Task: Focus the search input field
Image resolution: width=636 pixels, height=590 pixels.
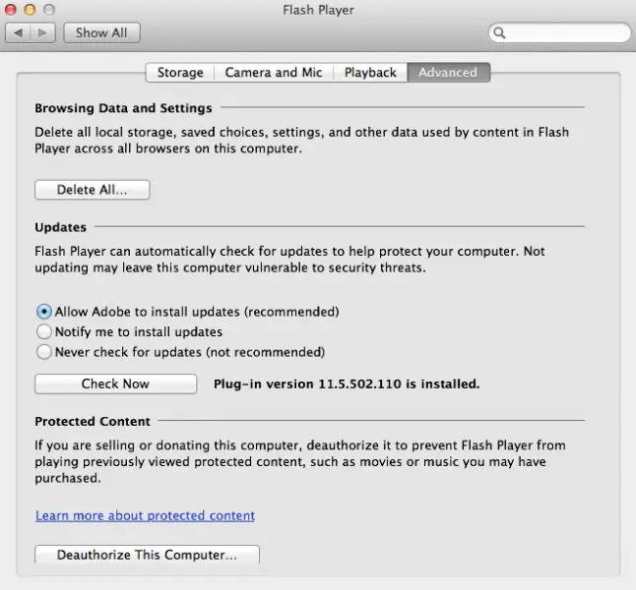Action: coord(560,32)
